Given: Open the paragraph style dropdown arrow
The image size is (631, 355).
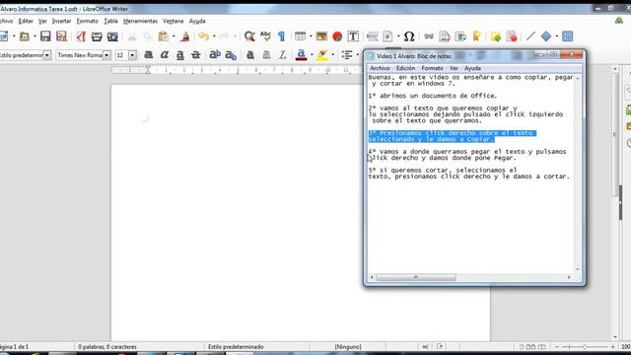Looking at the screenshot, I should (x=47, y=55).
